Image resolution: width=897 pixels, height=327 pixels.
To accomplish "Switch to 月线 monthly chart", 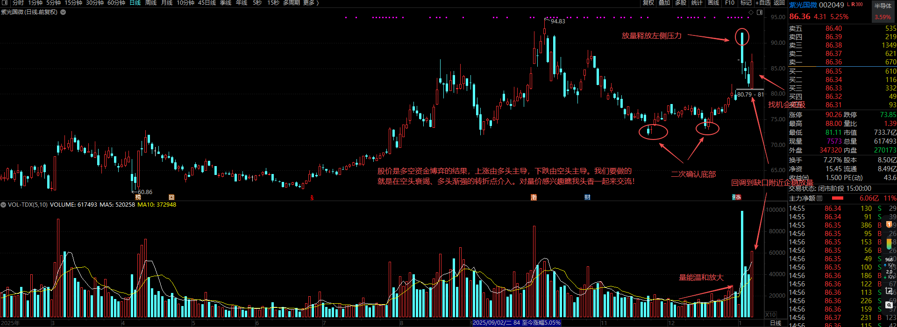I will click(x=166, y=3).
